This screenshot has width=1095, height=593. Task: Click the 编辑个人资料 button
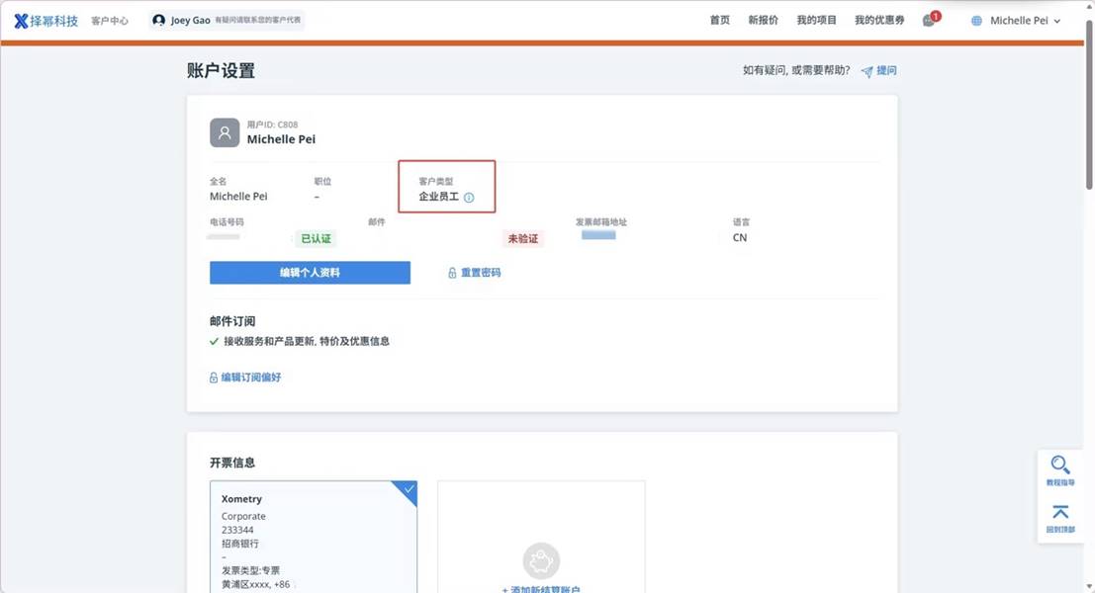point(310,273)
